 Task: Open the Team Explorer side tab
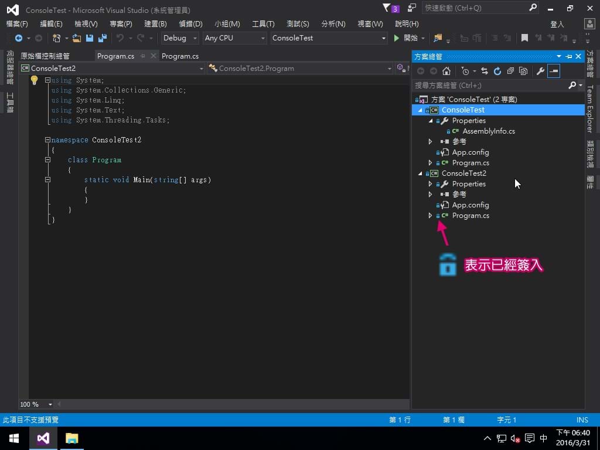click(x=590, y=108)
